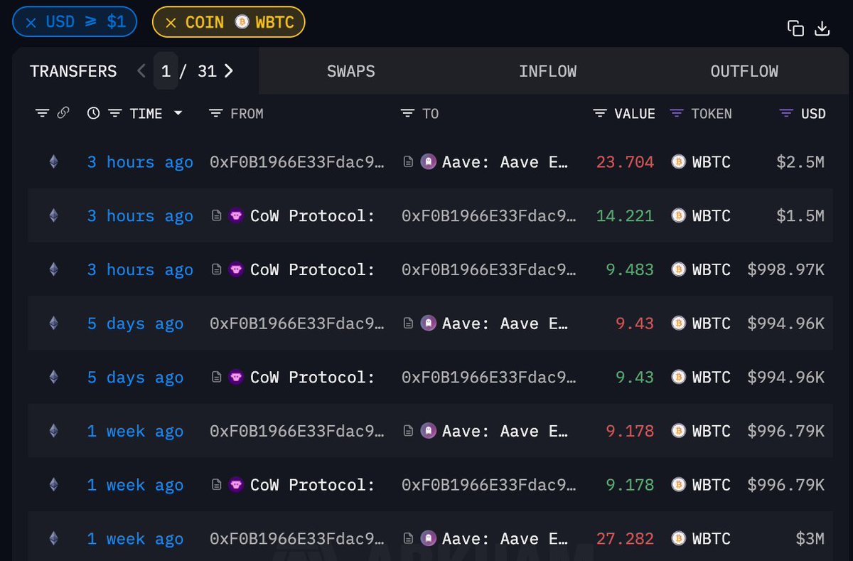
Task: Click the value 27.282
Action: 625,539
